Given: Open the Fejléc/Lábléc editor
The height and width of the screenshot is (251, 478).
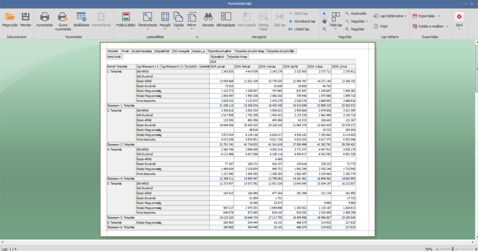Looking at the screenshot, I should pyautogui.click(x=126, y=17).
